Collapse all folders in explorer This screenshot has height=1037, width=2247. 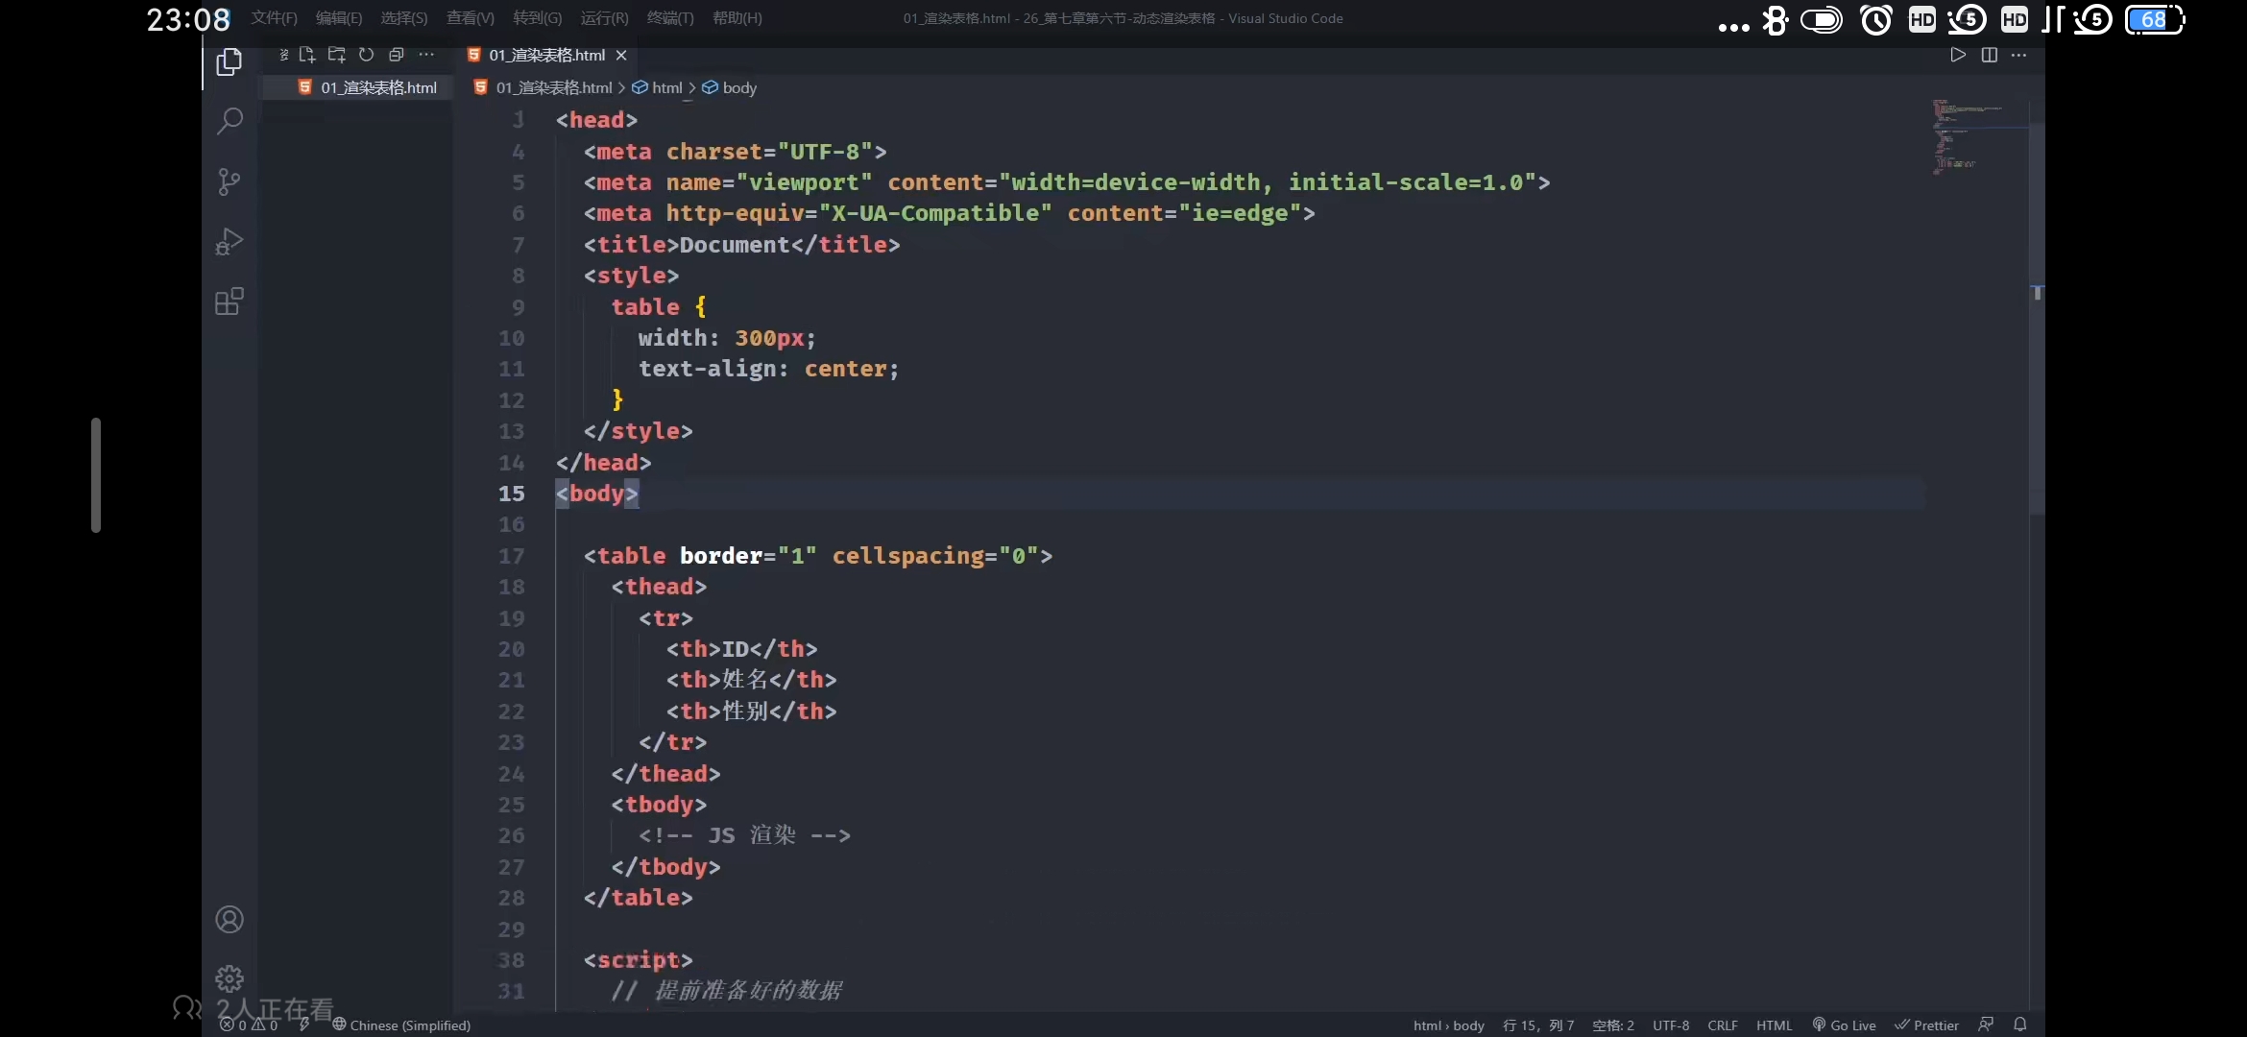click(396, 55)
